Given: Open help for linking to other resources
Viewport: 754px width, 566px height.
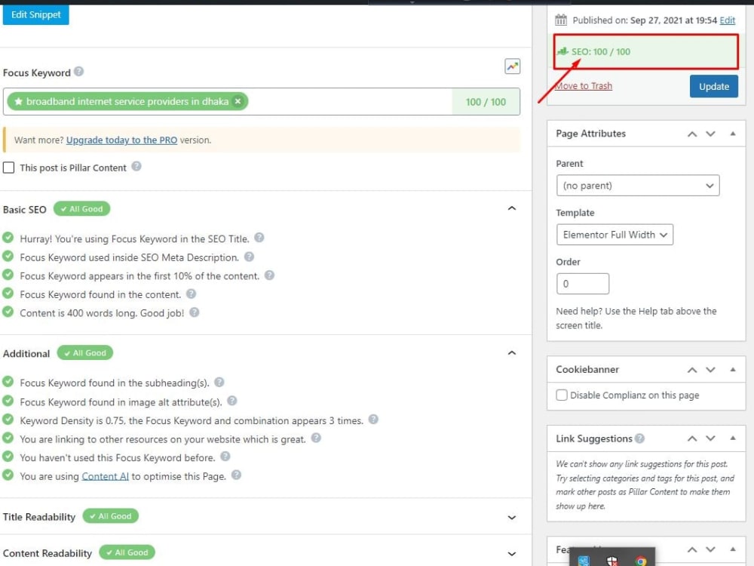Looking at the screenshot, I should point(316,438).
